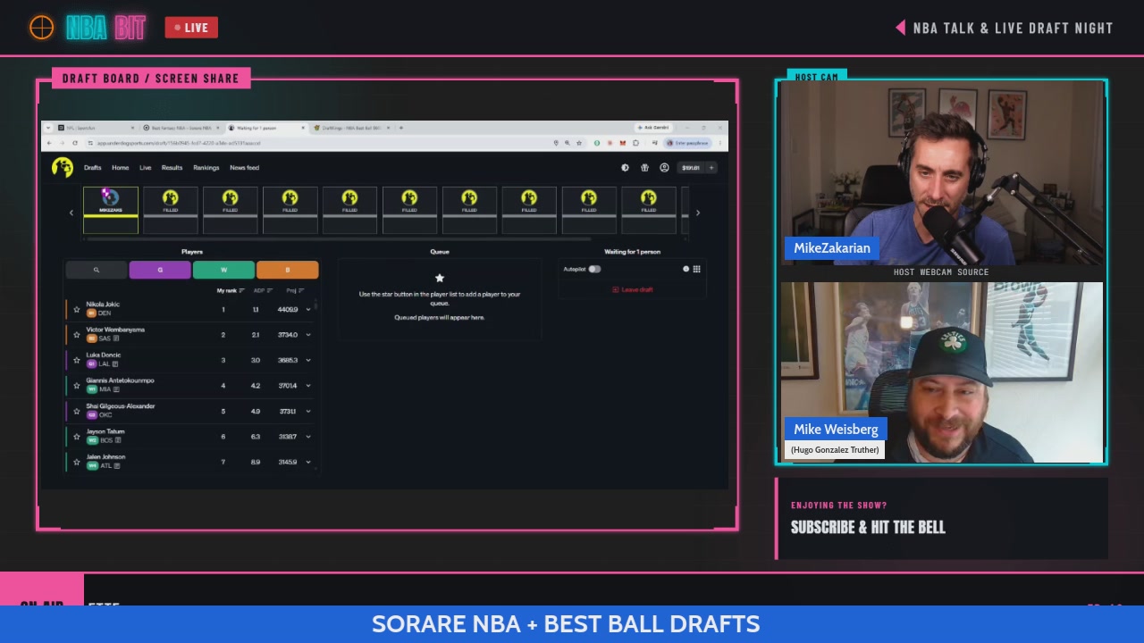Toggle the dark mode theme icon
Viewport: 1144px width, 643px height.
pos(625,168)
